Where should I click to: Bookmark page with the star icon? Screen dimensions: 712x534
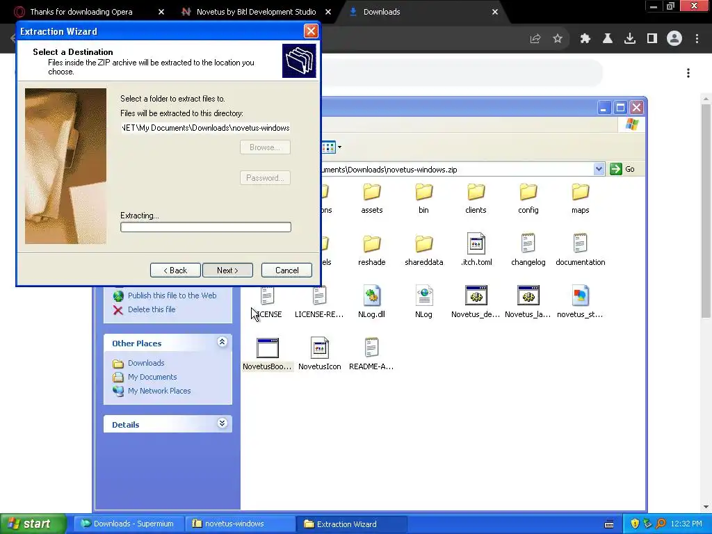(x=558, y=39)
